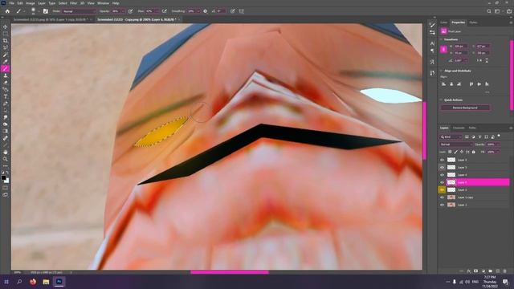Select the Type tool
Viewport: 514px width, 289px height.
click(x=6, y=96)
